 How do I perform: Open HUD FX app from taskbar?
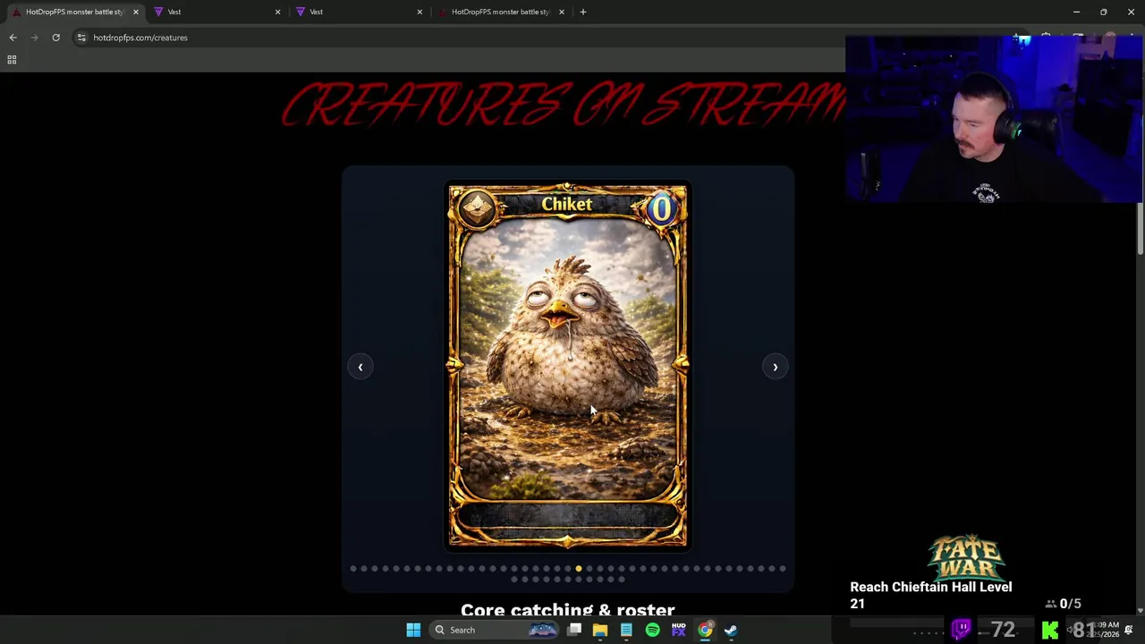678,630
